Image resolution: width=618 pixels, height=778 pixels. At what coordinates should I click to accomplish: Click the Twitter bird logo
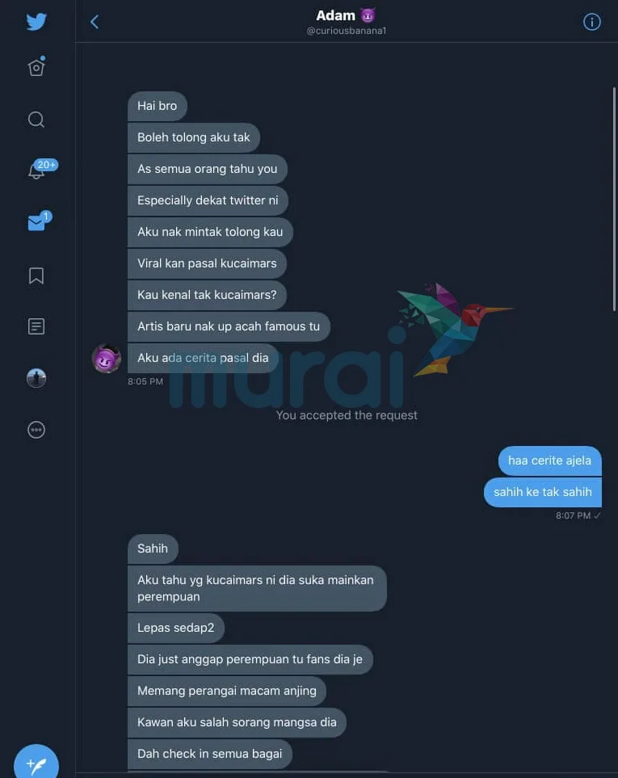point(36,21)
